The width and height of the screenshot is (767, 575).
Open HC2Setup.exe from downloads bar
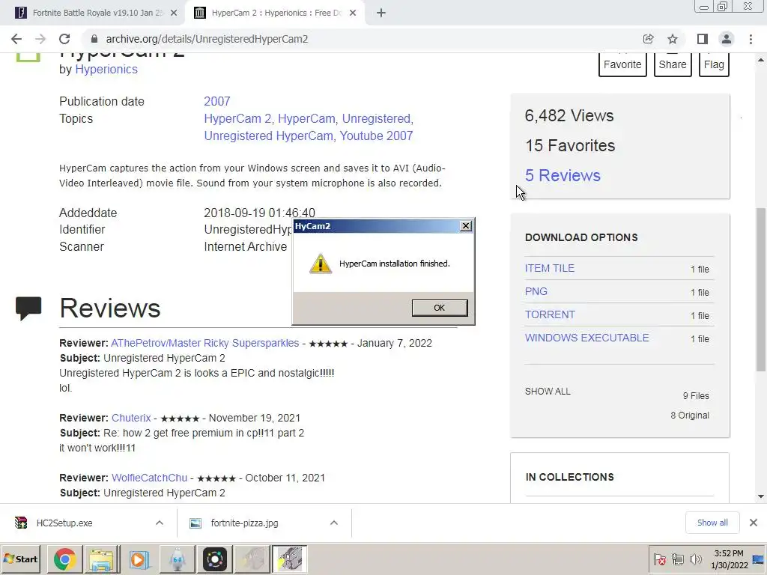click(64, 523)
